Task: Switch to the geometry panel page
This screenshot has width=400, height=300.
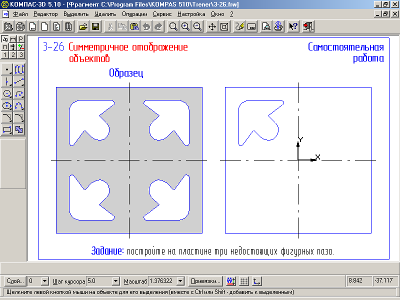Action: coord(5,39)
